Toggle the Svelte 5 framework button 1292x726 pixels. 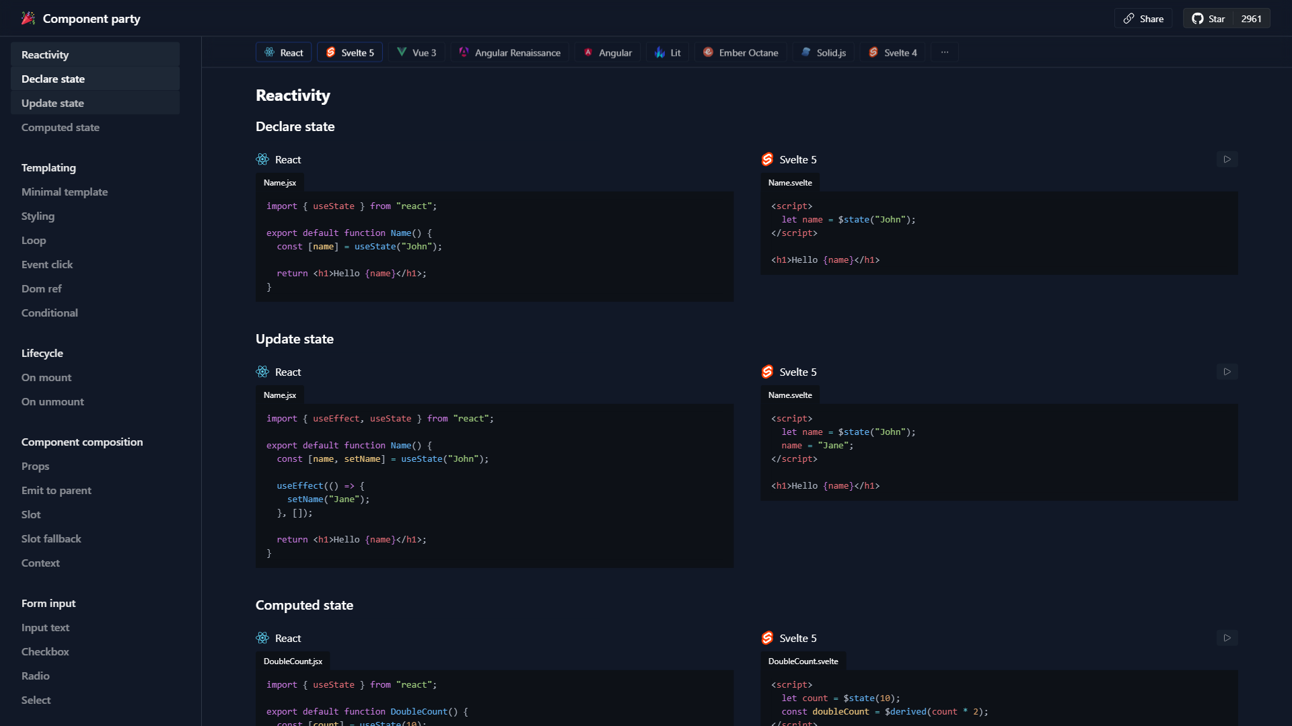tap(350, 52)
